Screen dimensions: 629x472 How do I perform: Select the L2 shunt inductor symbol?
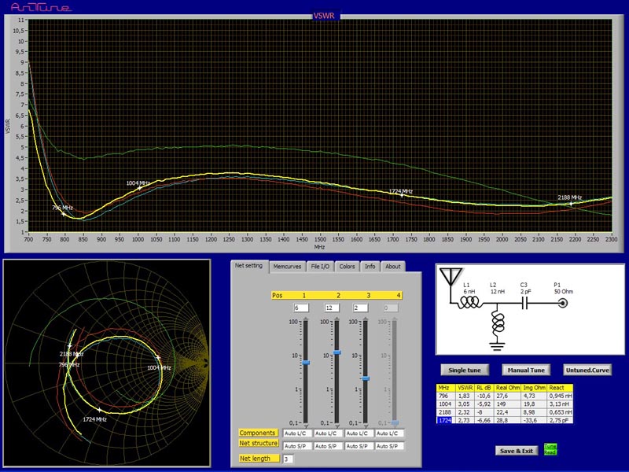[x=498, y=323]
